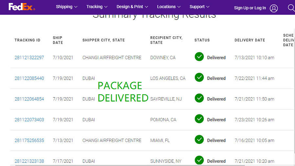Screen dimensions: 295x166
Task: Open tracking ID 281122085440
Action: [x=29, y=78]
